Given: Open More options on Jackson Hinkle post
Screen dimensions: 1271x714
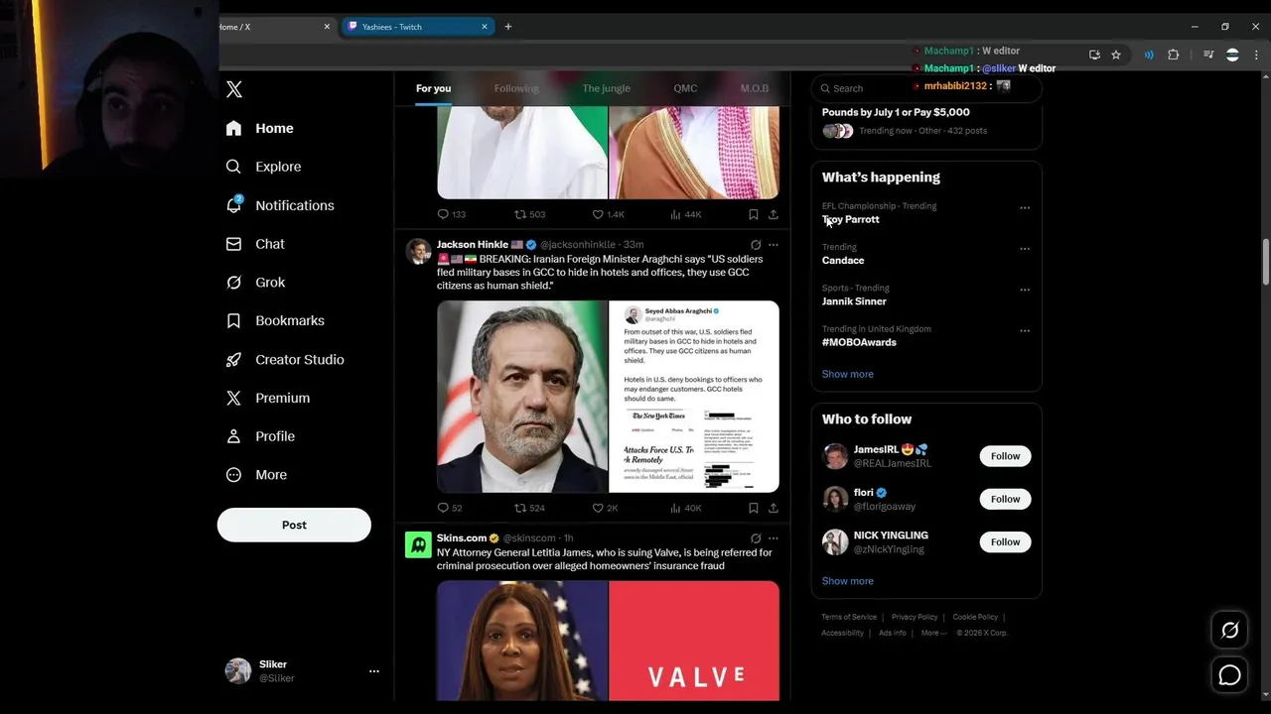Looking at the screenshot, I should [x=774, y=245].
